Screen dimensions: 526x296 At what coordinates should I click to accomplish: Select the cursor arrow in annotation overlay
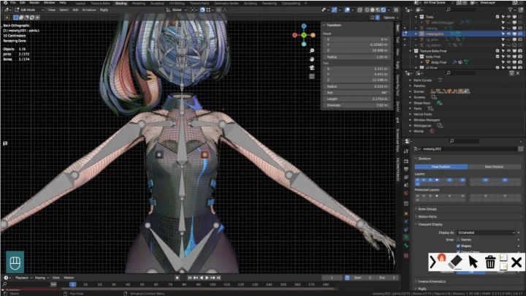[x=473, y=262]
